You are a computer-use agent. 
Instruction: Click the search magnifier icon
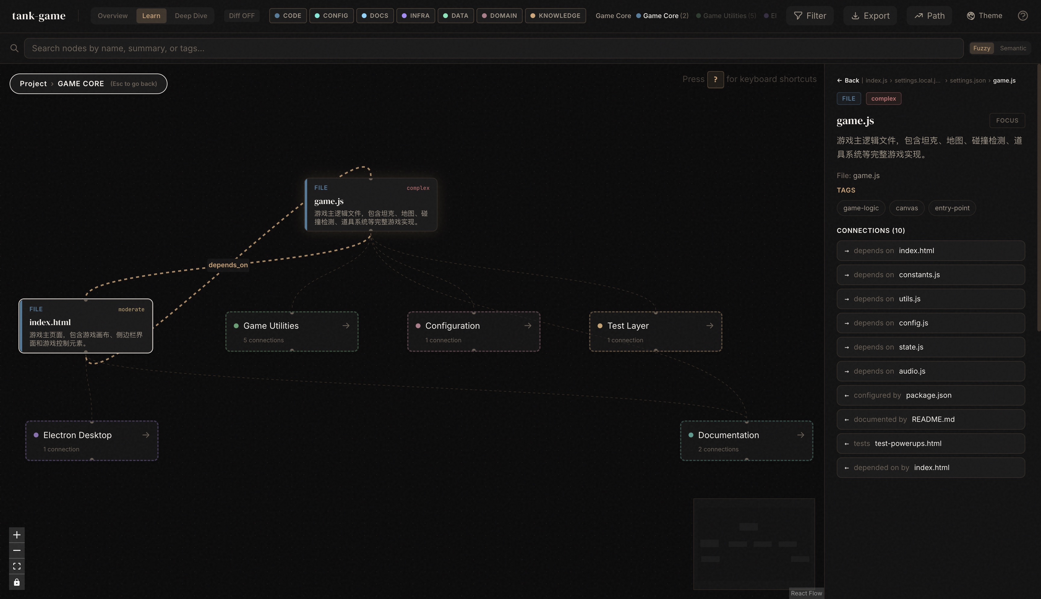pyautogui.click(x=14, y=48)
